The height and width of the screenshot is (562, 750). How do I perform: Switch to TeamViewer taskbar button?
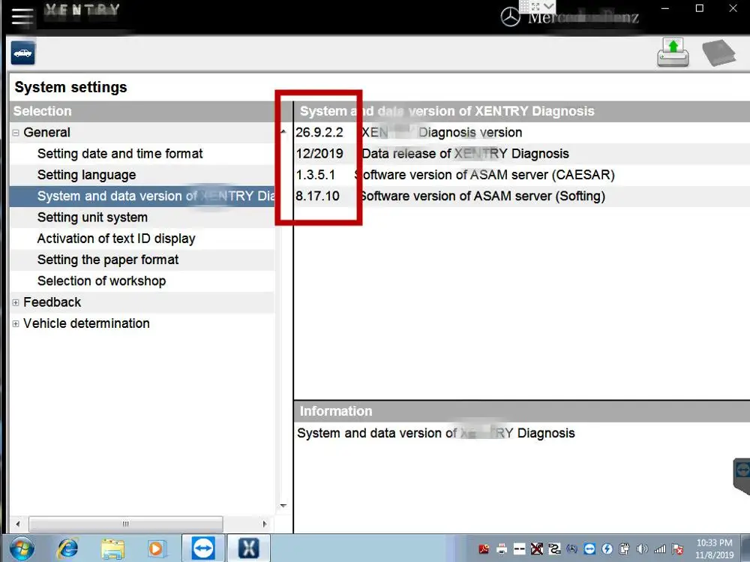pos(203,548)
